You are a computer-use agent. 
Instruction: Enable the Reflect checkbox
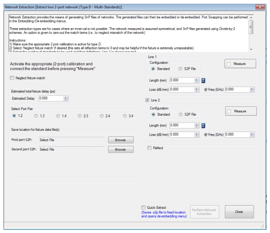click(x=150, y=148)
